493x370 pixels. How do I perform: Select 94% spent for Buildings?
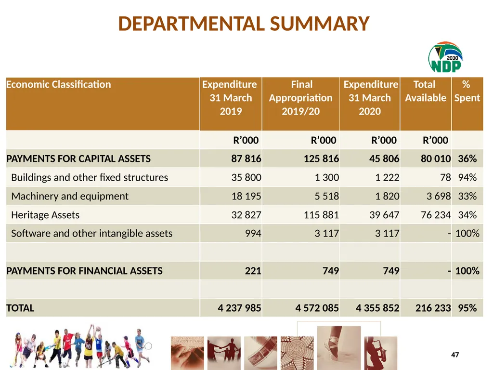pos(467,177)
